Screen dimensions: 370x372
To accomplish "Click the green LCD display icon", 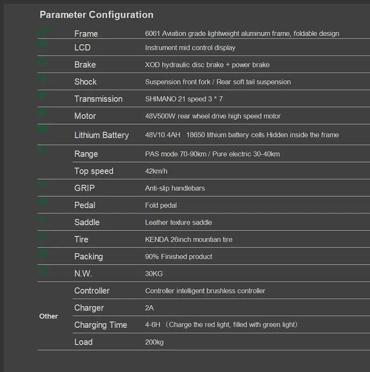I will (43, 44).
